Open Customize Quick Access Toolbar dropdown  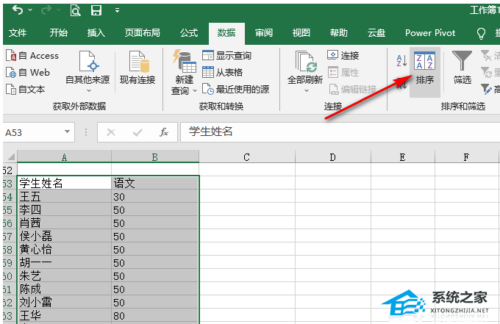click(x=117, y=10)
